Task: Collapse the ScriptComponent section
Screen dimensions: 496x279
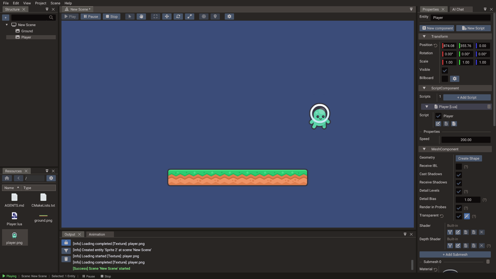Action: 424,88
